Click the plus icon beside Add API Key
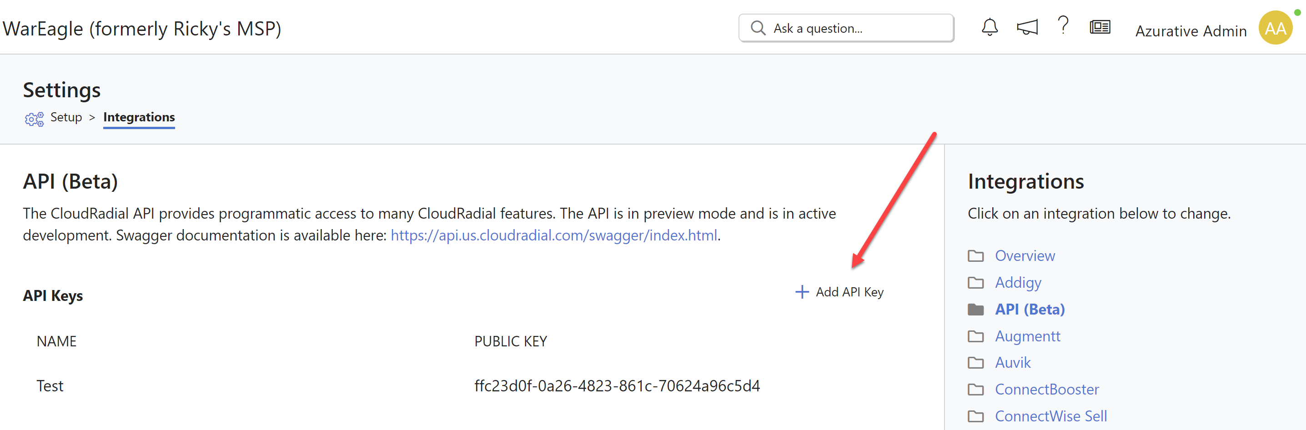This screenshot has height=430, width=1306. pos(802,292)
